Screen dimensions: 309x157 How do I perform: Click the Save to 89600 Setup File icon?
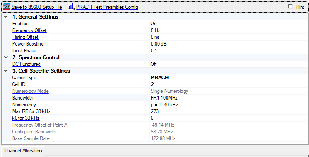(7, 7)
